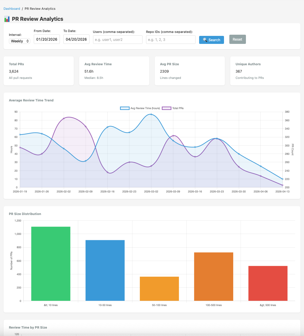The image size is (304, 336).
Task: Click the 51.6h average value
Action: coord(89,71)
